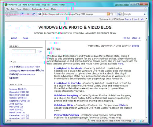Open the File menu

(7, 9)
